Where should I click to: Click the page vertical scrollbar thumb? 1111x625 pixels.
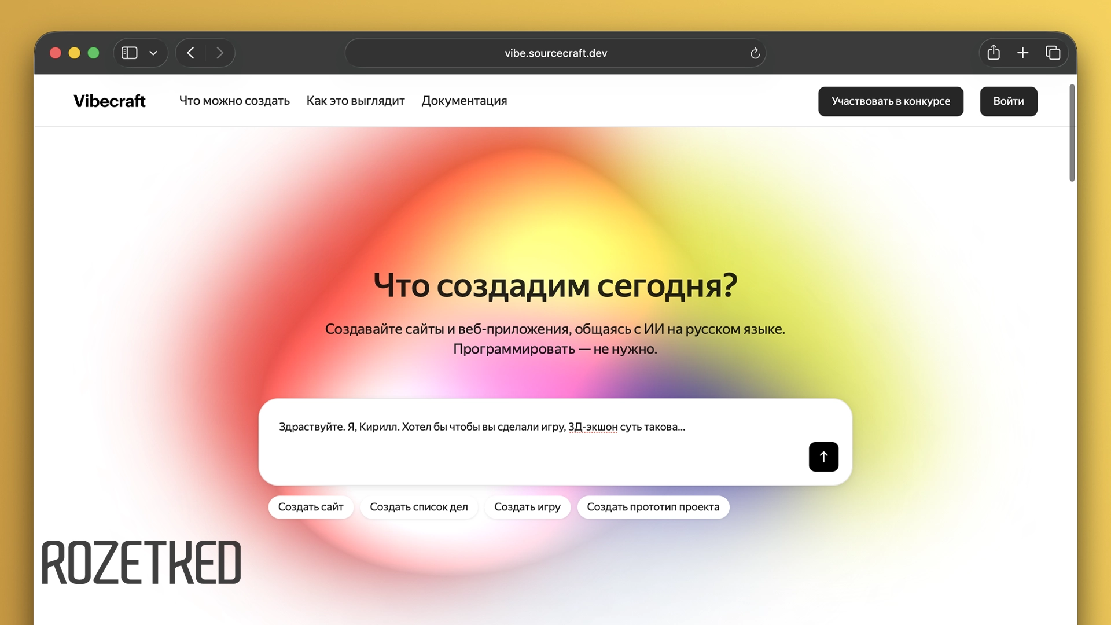pos(1072,133)
